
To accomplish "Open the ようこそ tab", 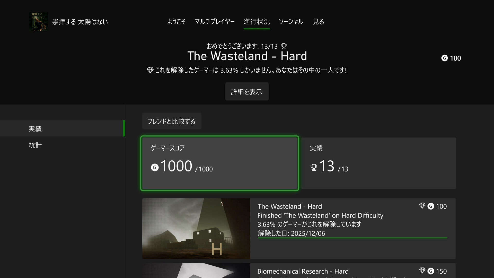I will coord(177,22).
